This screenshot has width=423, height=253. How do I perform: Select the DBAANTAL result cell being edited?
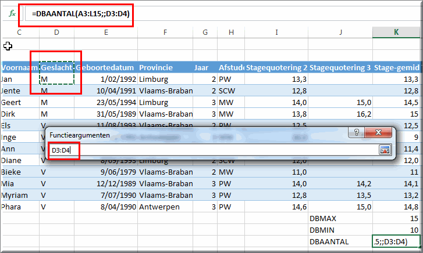pos(397,241)
